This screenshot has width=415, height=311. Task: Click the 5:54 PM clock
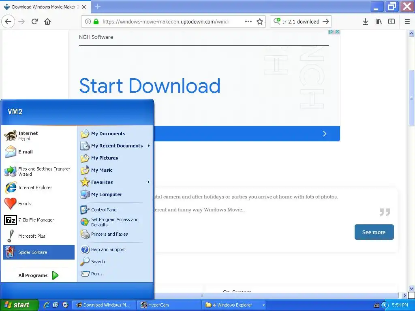[x=400, y=305]
